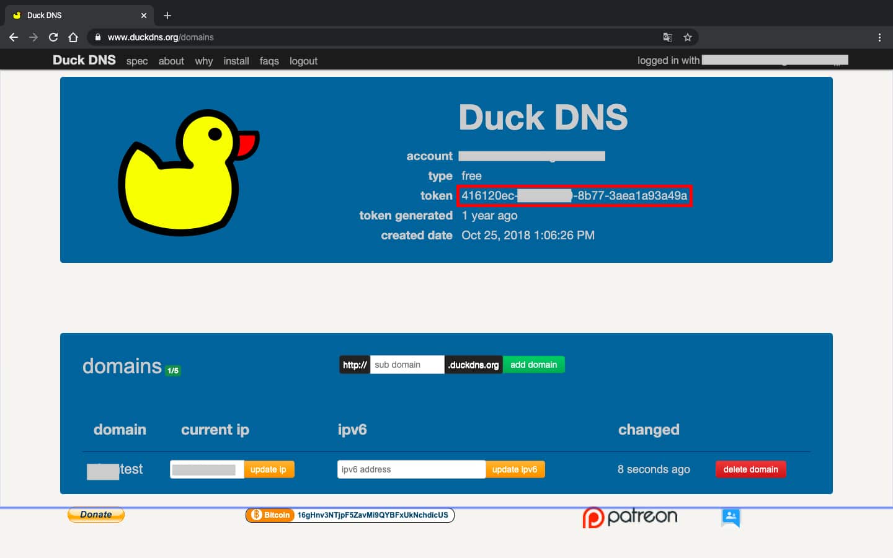The width and height of the screenshot is (893, 558).
Task: Open the Patreon logo link
Action: 630,517
